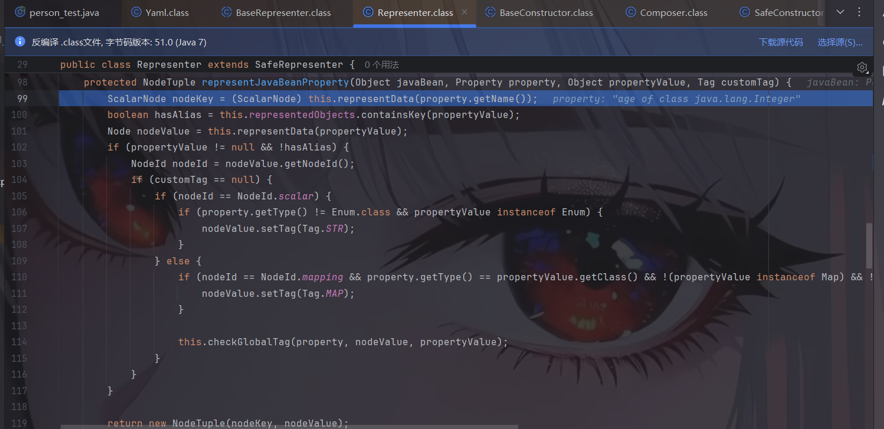Click line number 29 in the gutter
The width and height of the screenshot is (884, 429).
click(22, 65)
